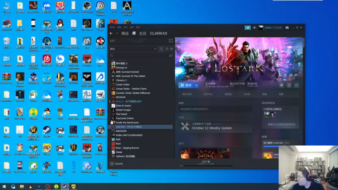Image resolution: width=338 pixels, height=190 pixels.
Task: Select Rust - Staging Branch entry
Action: (x=128, y=148)
